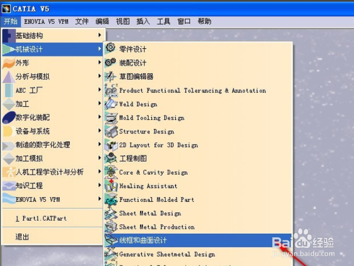Open recent file 1 Part1.CATPart
This screenshot has width=354, height=266.
point(53,218)
